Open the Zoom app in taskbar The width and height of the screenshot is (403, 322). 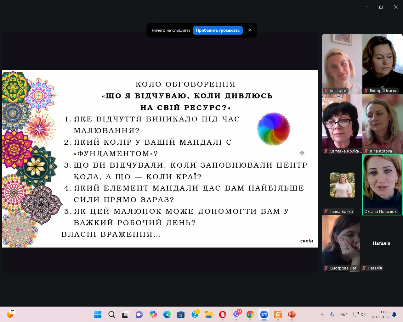[264, 314]
